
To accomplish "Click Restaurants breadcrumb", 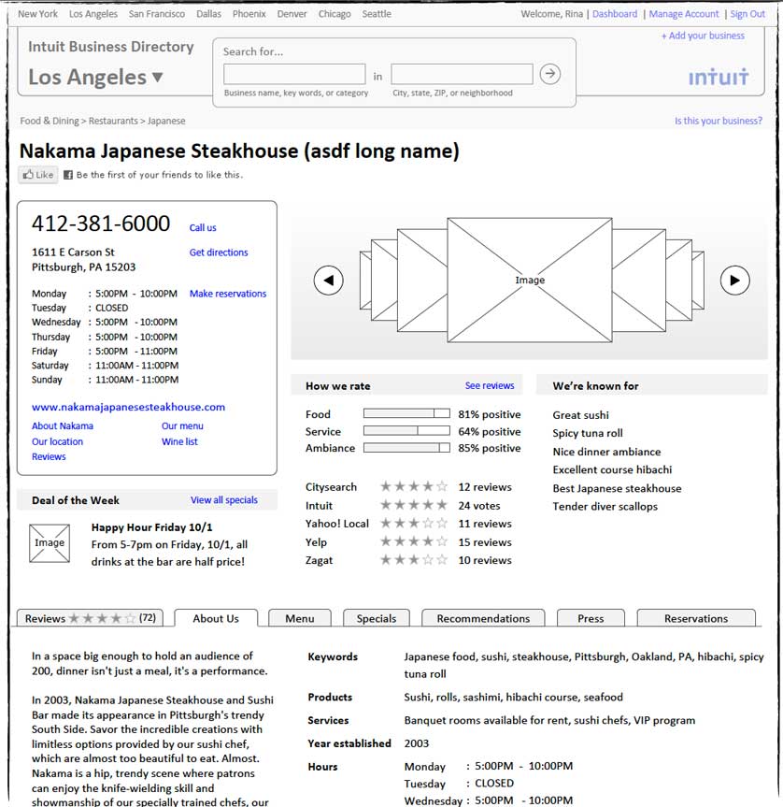I will tap(113, 121).
